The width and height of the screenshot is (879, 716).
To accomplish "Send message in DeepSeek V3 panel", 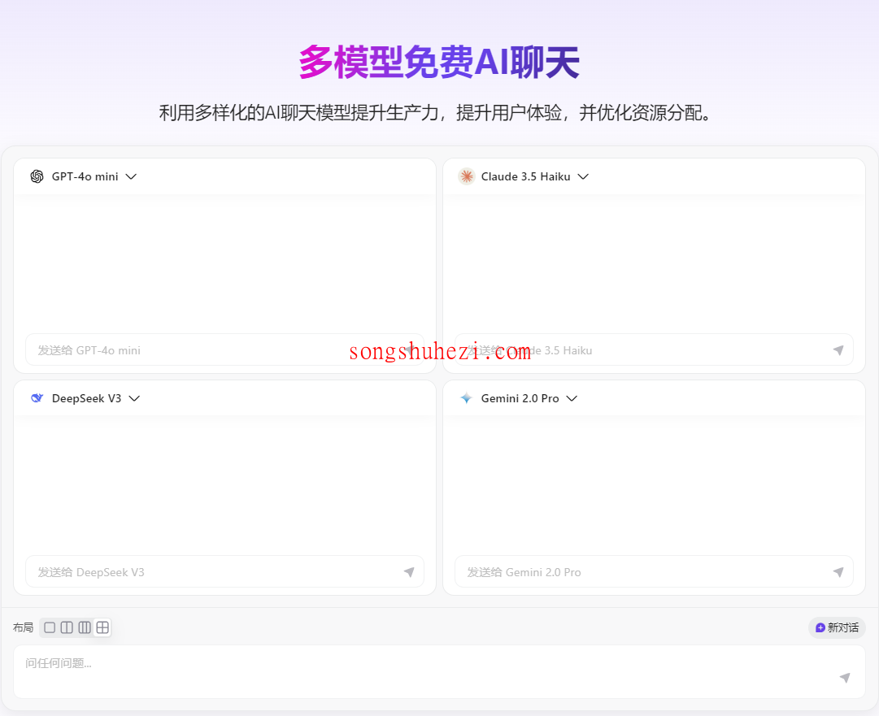I will (x=409, y=572).
